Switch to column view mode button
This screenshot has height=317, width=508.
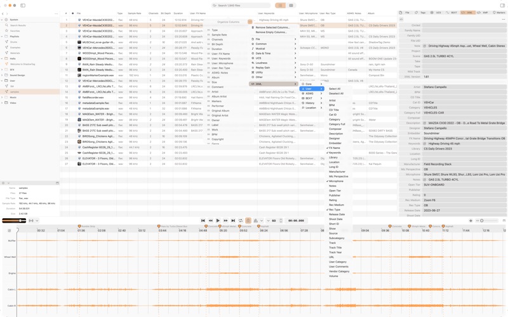pos(291,6)
